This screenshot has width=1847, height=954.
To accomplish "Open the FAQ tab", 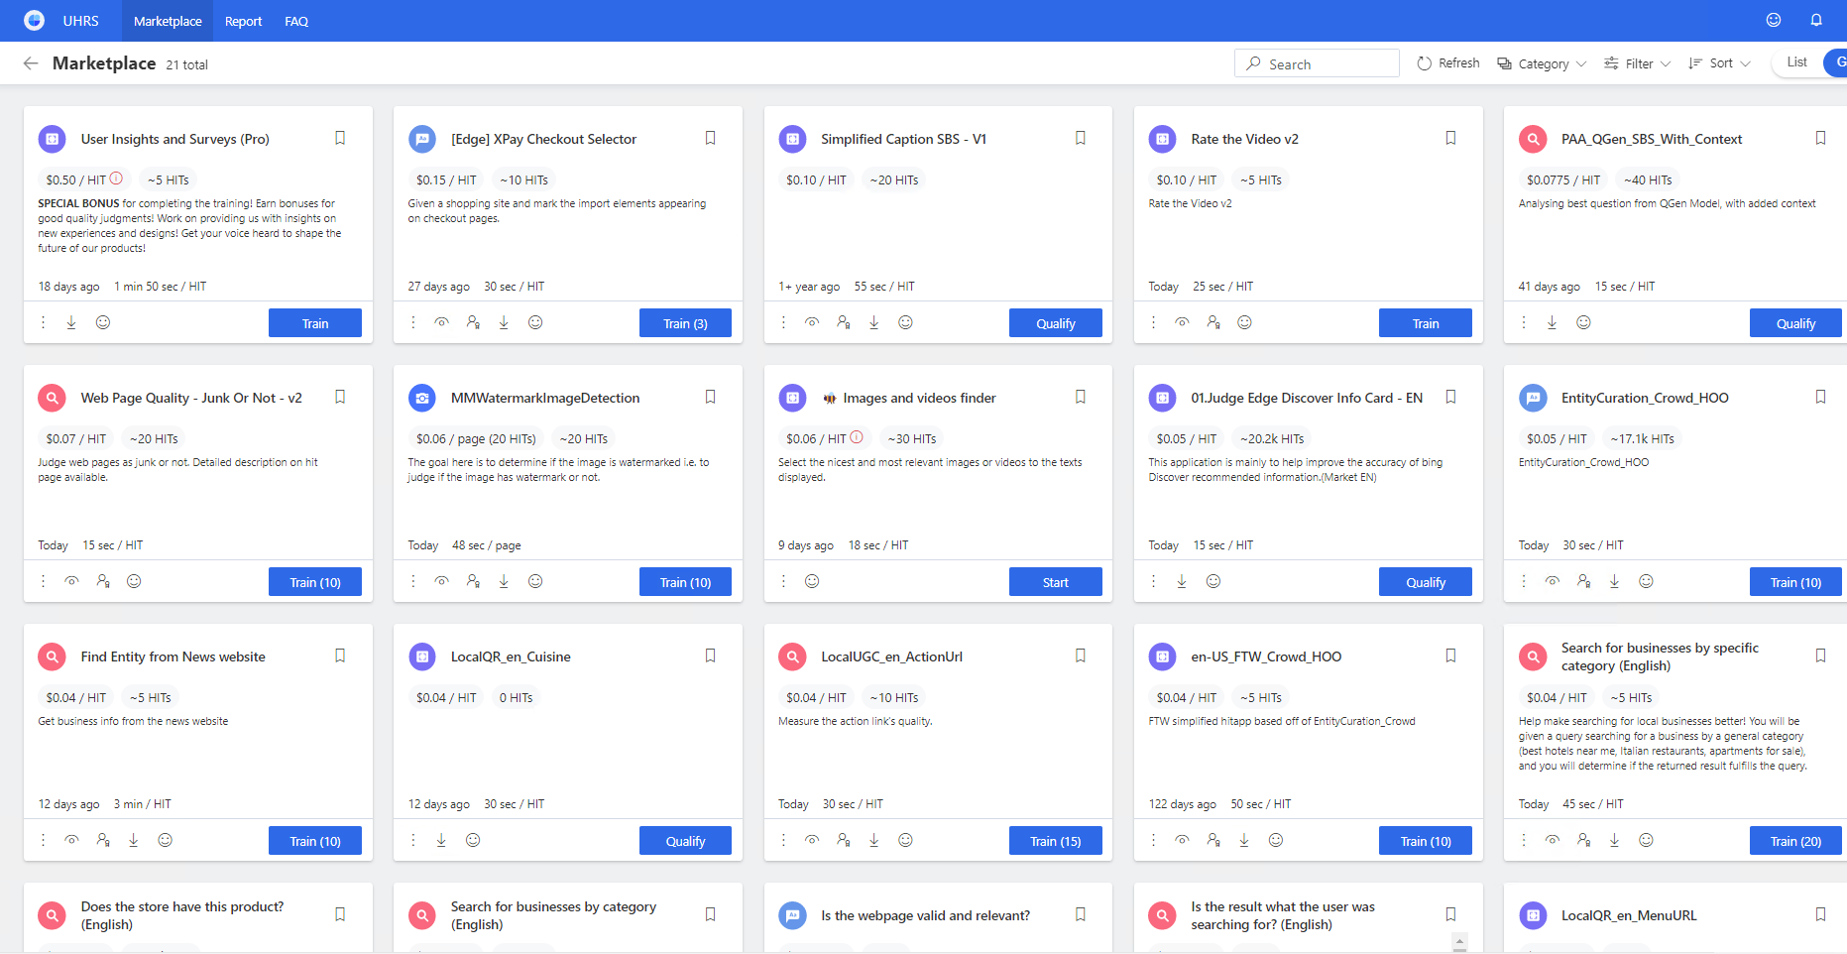I will (x=296, y=21).
